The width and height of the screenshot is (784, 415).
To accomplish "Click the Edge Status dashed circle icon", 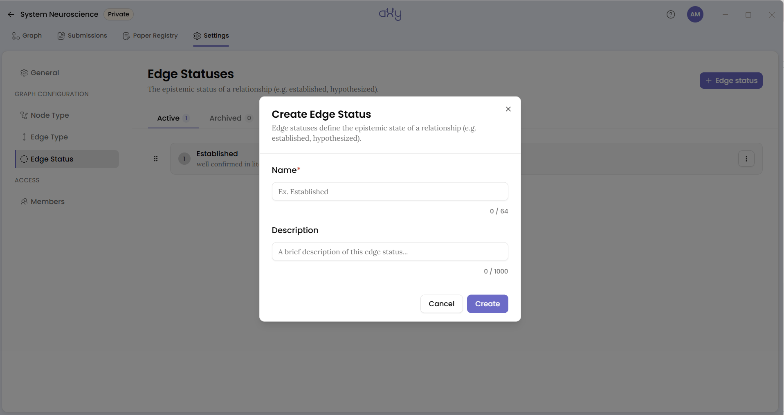I will click(x=24, y=159).
